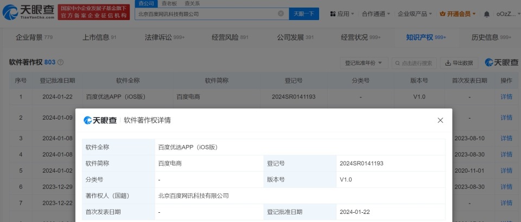Open 详情 link for the 2023-08-10 row
This screenshot has height=222, width=521.
click(506, 138)
